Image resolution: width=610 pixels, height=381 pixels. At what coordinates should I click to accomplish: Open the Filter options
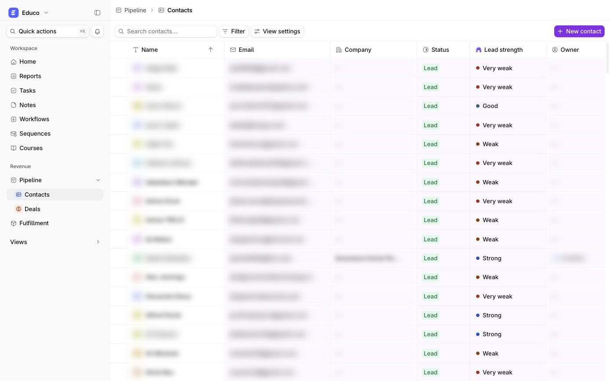coord(234,31)
